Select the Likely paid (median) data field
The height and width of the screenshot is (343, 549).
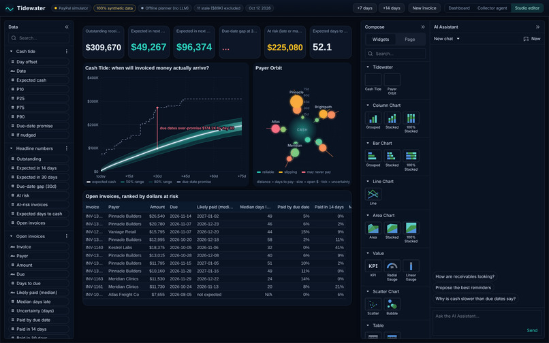[39, 293]
